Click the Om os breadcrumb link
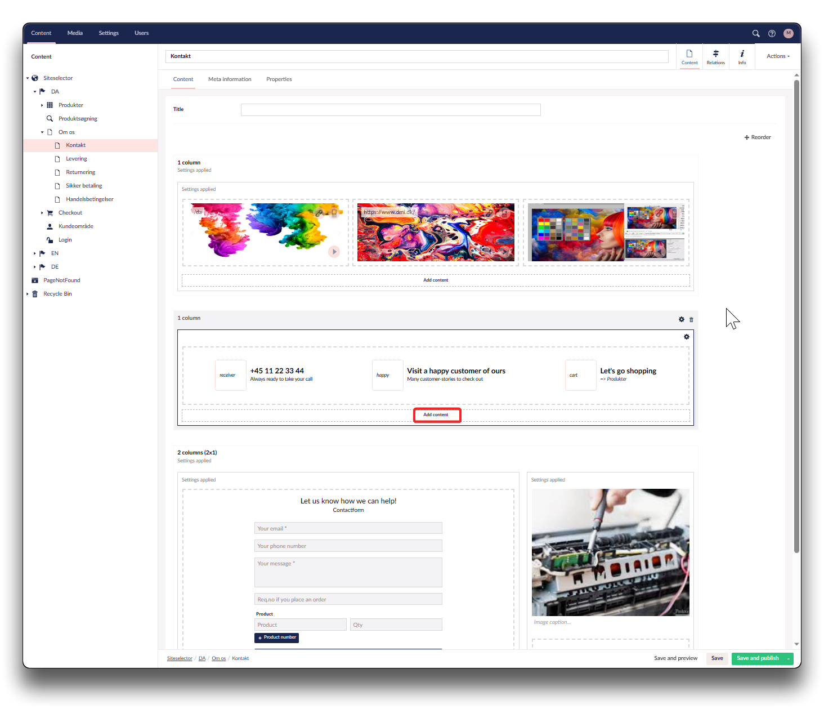 pos(218,658)
